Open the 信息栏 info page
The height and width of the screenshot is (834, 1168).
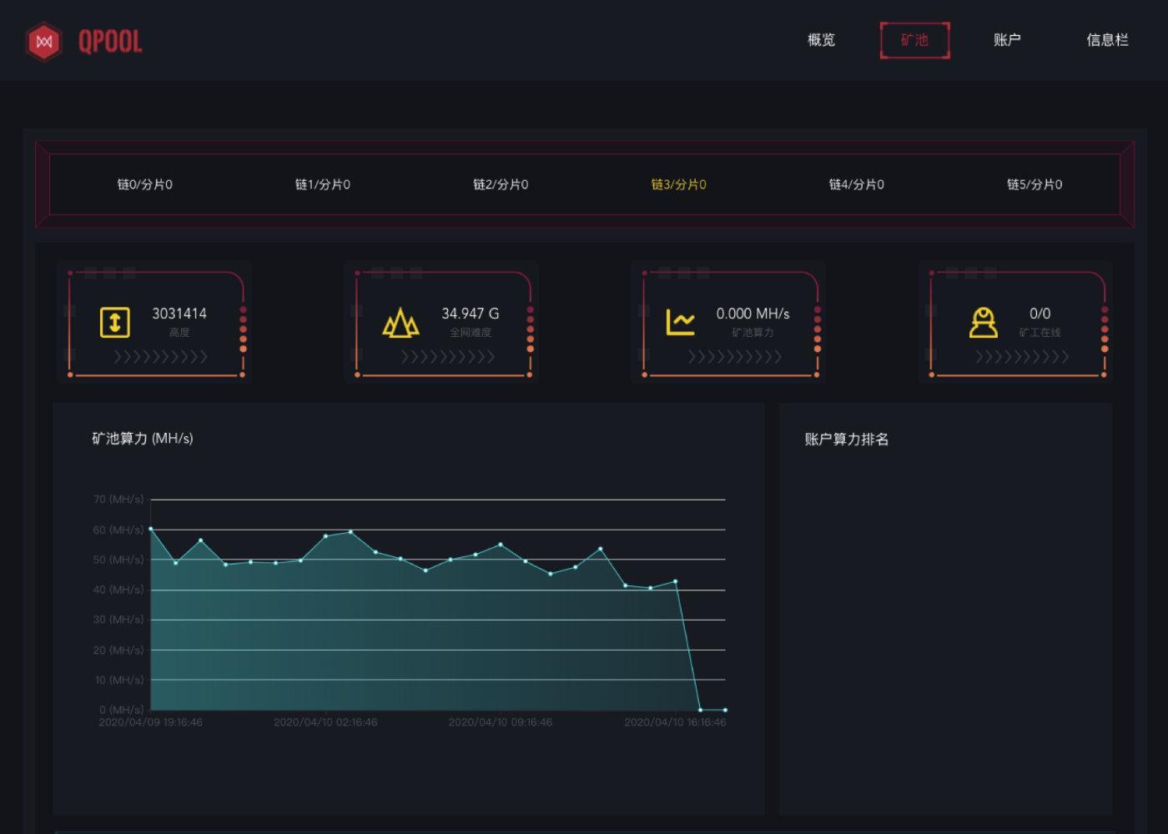(x=1107, y=40)
